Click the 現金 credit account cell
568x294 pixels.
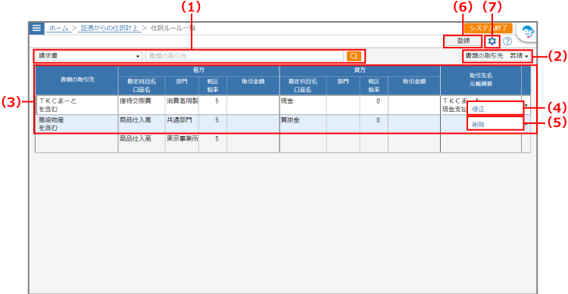point(303,105)
